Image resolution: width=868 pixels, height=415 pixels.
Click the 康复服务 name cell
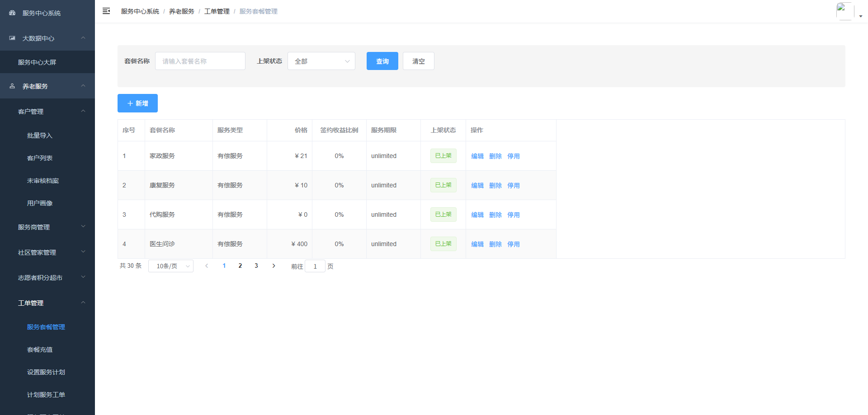[179, 185]
